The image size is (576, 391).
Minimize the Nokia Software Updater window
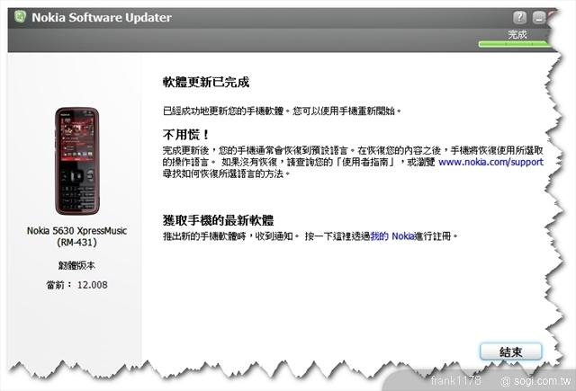538,17
